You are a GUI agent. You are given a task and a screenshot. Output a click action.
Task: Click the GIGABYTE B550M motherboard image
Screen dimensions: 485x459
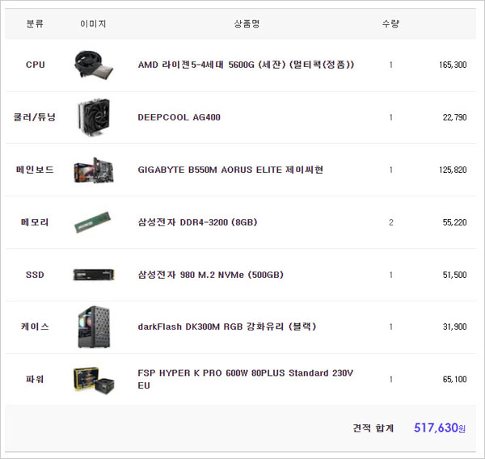click(94, 170)
